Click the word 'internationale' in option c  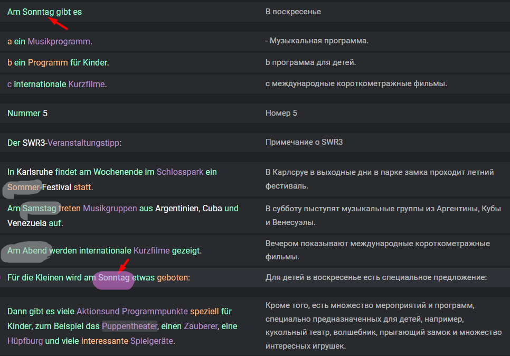click(x=40, y=85)
